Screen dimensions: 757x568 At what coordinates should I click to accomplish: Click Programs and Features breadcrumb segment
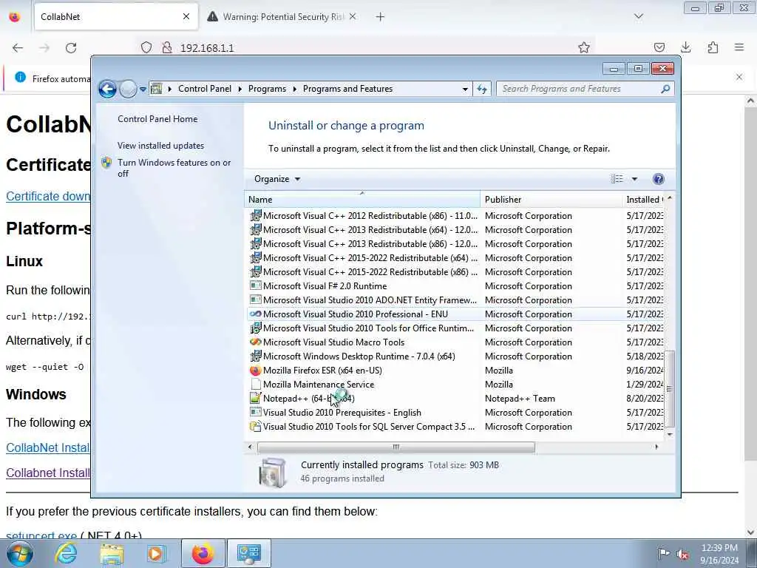[x=347, y=89]
